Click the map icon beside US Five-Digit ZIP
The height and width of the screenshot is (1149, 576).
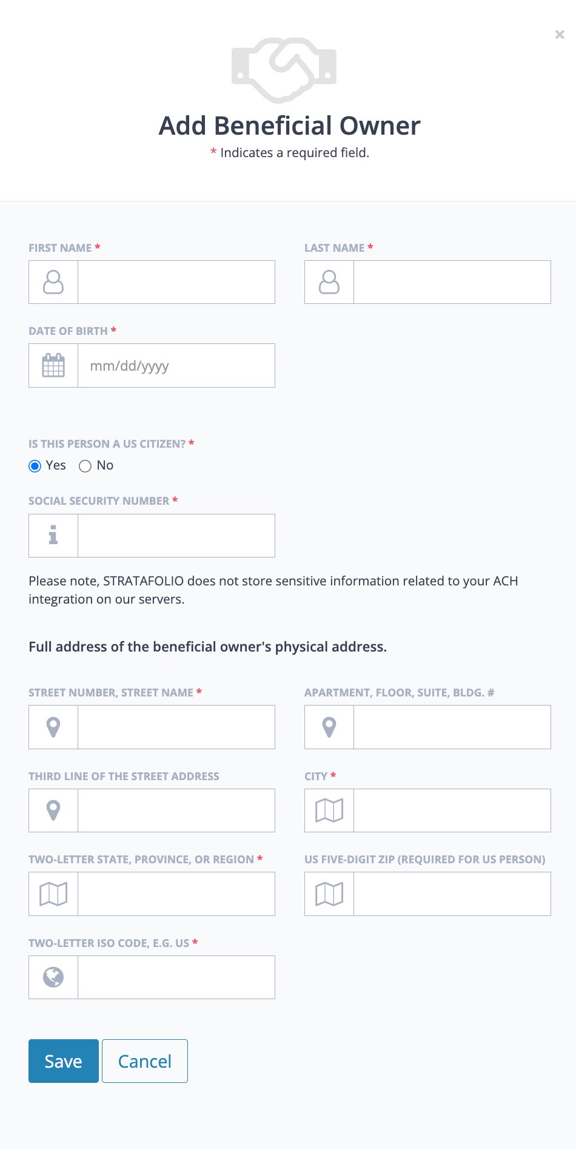[329, 894]
